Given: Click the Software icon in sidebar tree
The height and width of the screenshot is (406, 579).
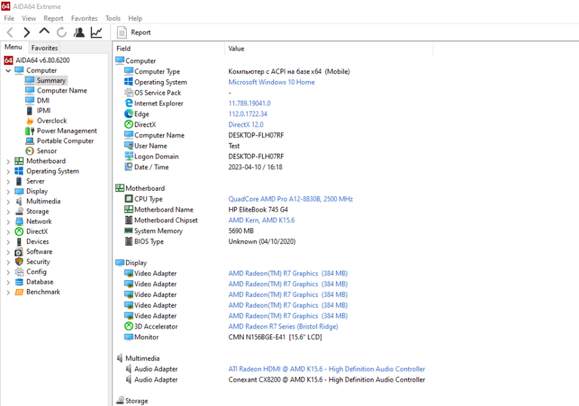Looking at the screenshot, I should coord(19,252).
